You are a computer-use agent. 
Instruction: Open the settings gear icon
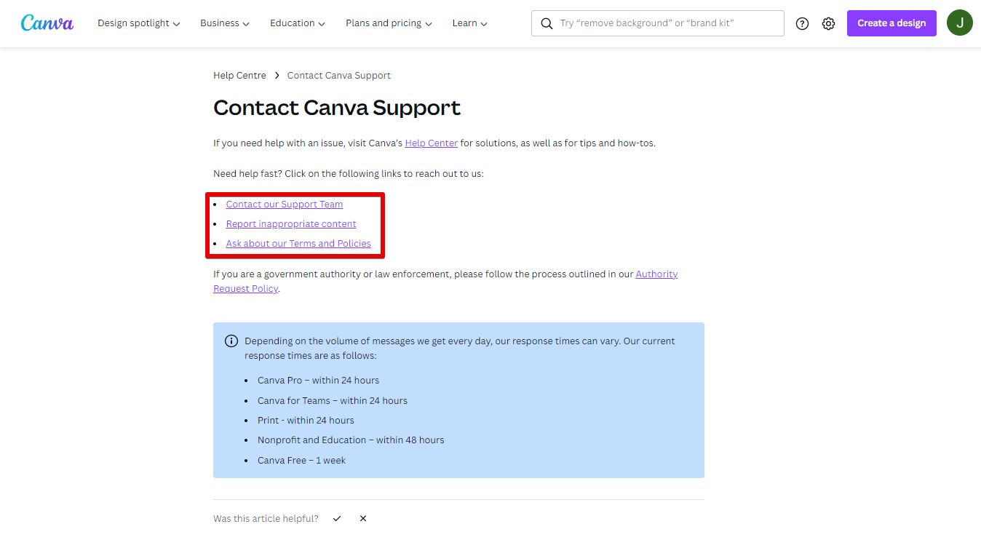click(x=828, y=23)
